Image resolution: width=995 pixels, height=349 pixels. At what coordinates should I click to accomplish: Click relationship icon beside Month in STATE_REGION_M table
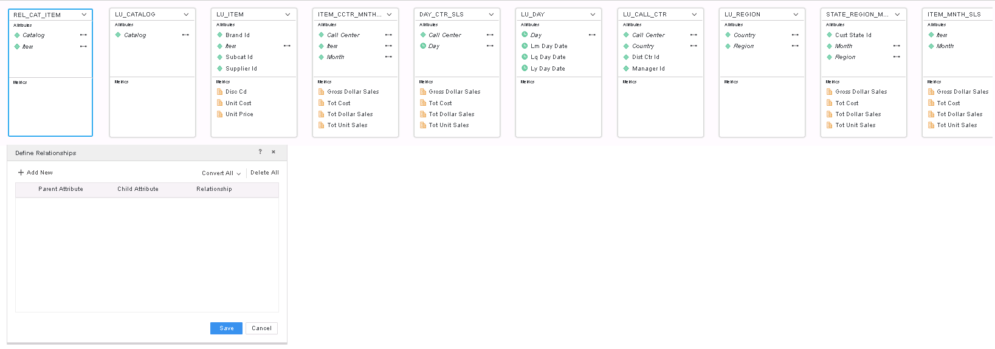(x=897, y=46)
